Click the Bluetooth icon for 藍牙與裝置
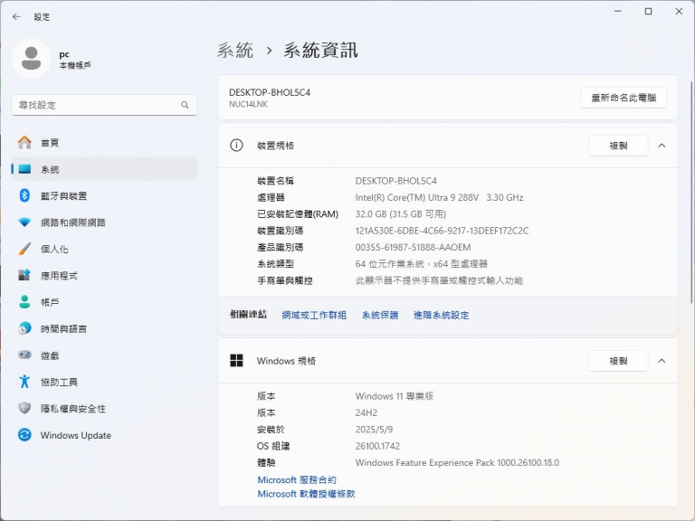 click(24, 195)
